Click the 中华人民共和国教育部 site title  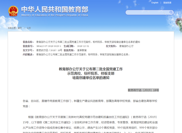point(55,9)
